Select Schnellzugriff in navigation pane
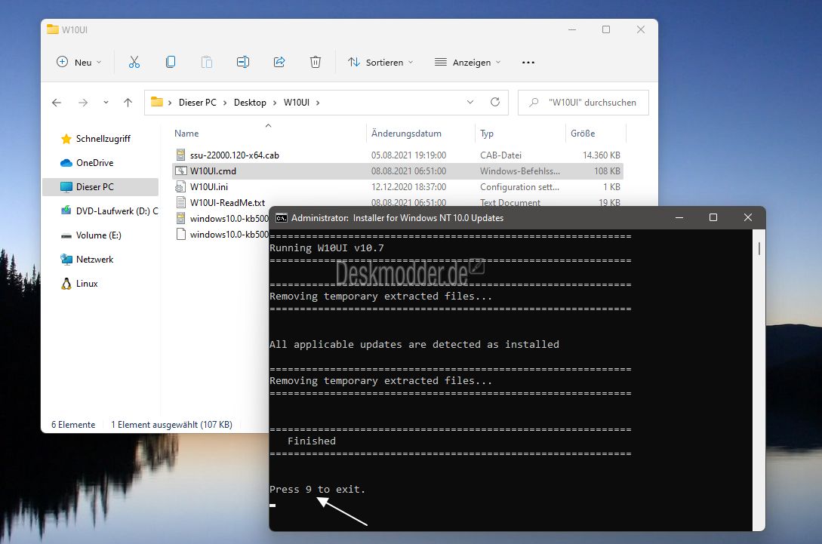 [103, 139]
